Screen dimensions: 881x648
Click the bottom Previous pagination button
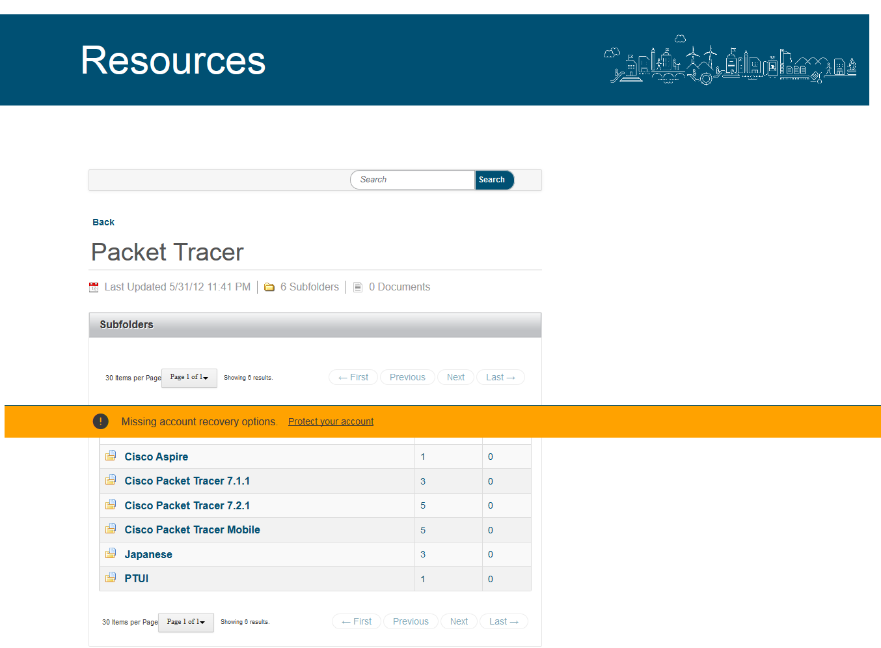[411, 621]
